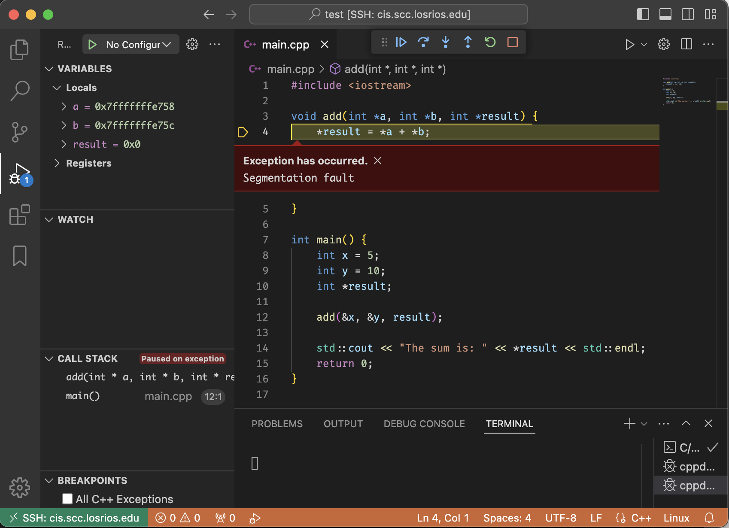The height and width of the screenshot is (528, 729).
Task: Restart the debugging session
Action: (x=490, y=42)
